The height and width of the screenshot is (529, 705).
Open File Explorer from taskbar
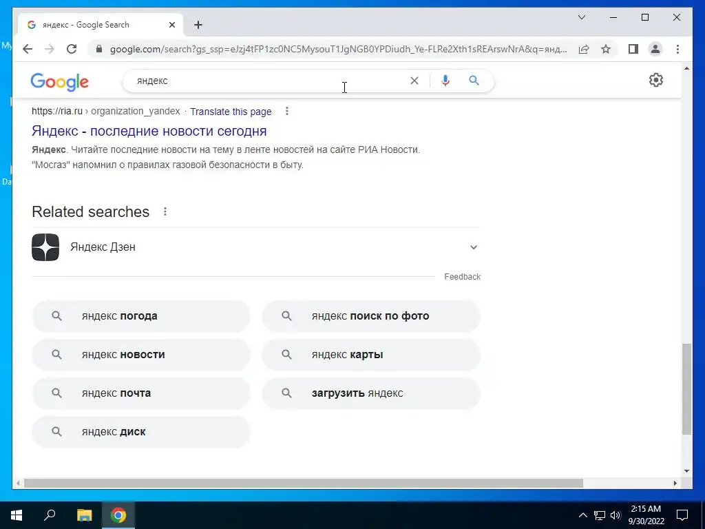[x=84, y=515]
